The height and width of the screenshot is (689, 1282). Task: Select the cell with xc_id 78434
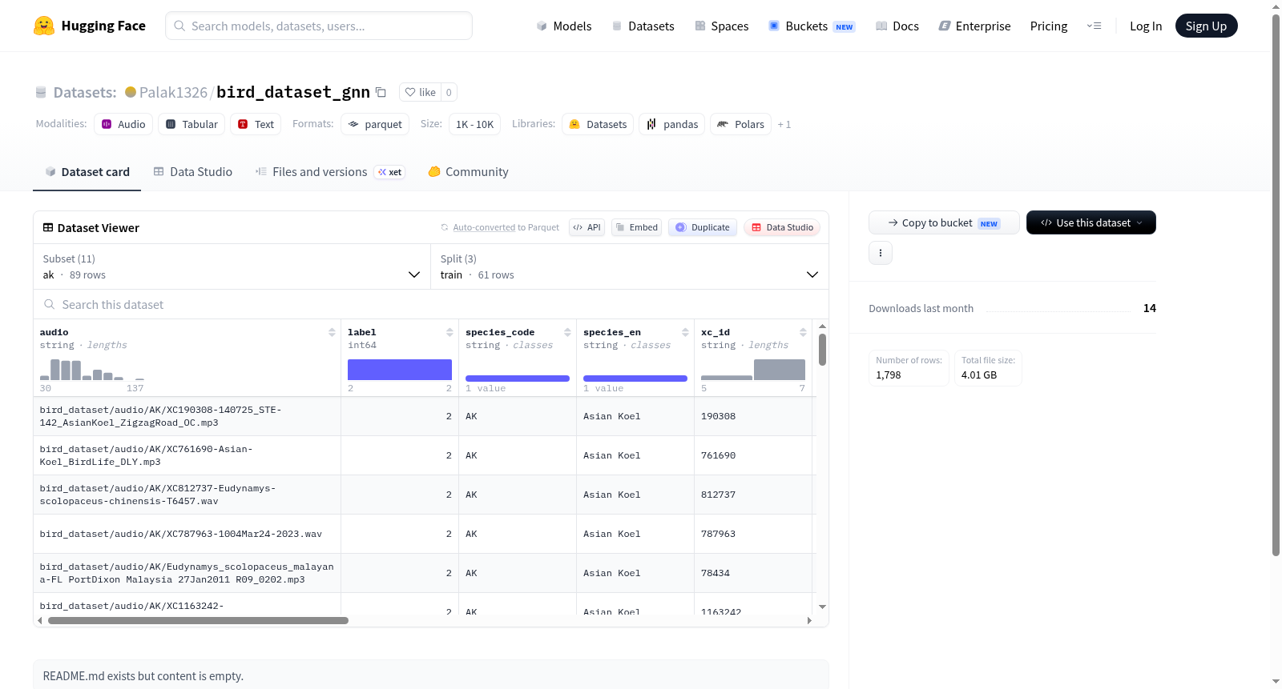753,573
